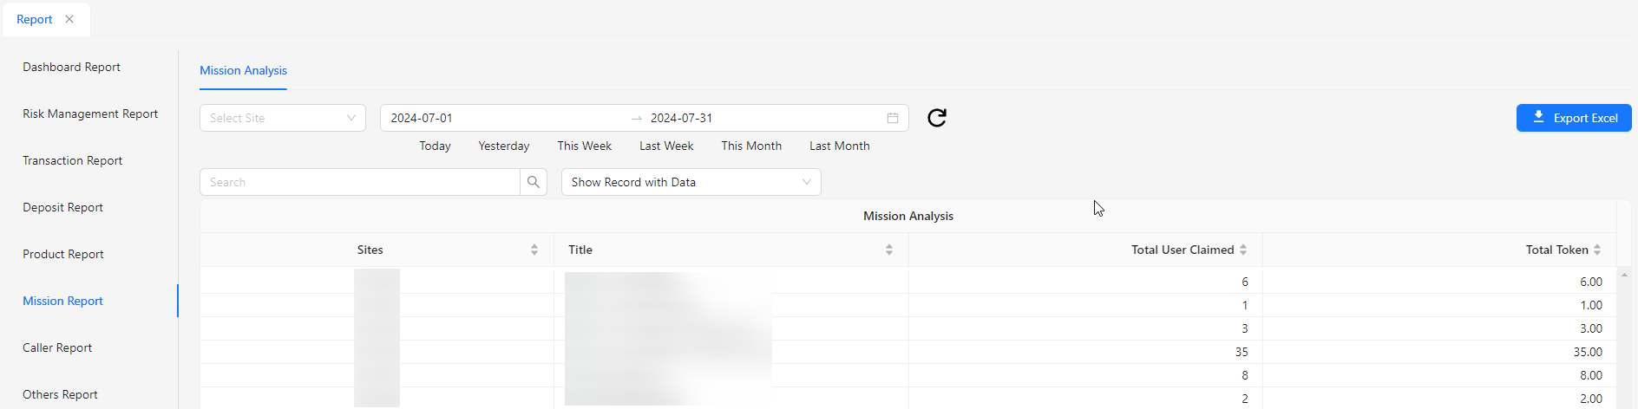Click the refresh reload icon
Viewport: 1638px width, 409px height.
[937, 118]
